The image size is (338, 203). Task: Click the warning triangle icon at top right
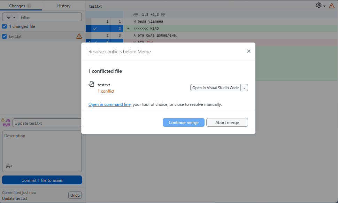coord(332,6)
